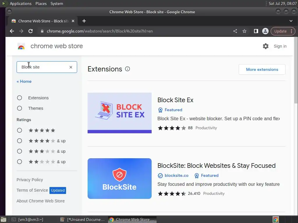Viewport: 298px width, 223px height.
Task: Open the Chrome profile avatar icon
Action: [x=265, y=31]
